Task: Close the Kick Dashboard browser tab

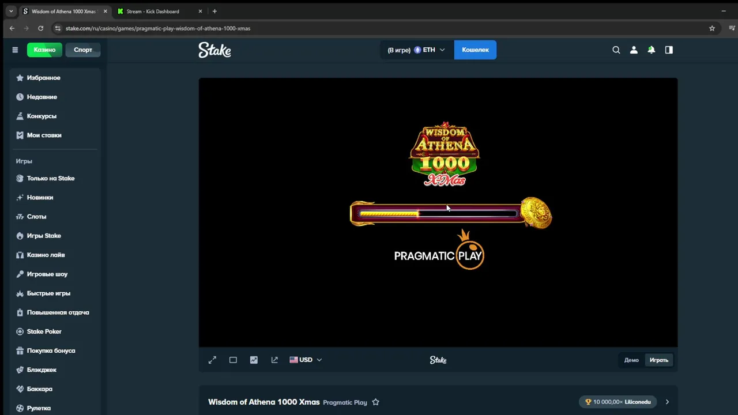Action: (x=200, y=12)
